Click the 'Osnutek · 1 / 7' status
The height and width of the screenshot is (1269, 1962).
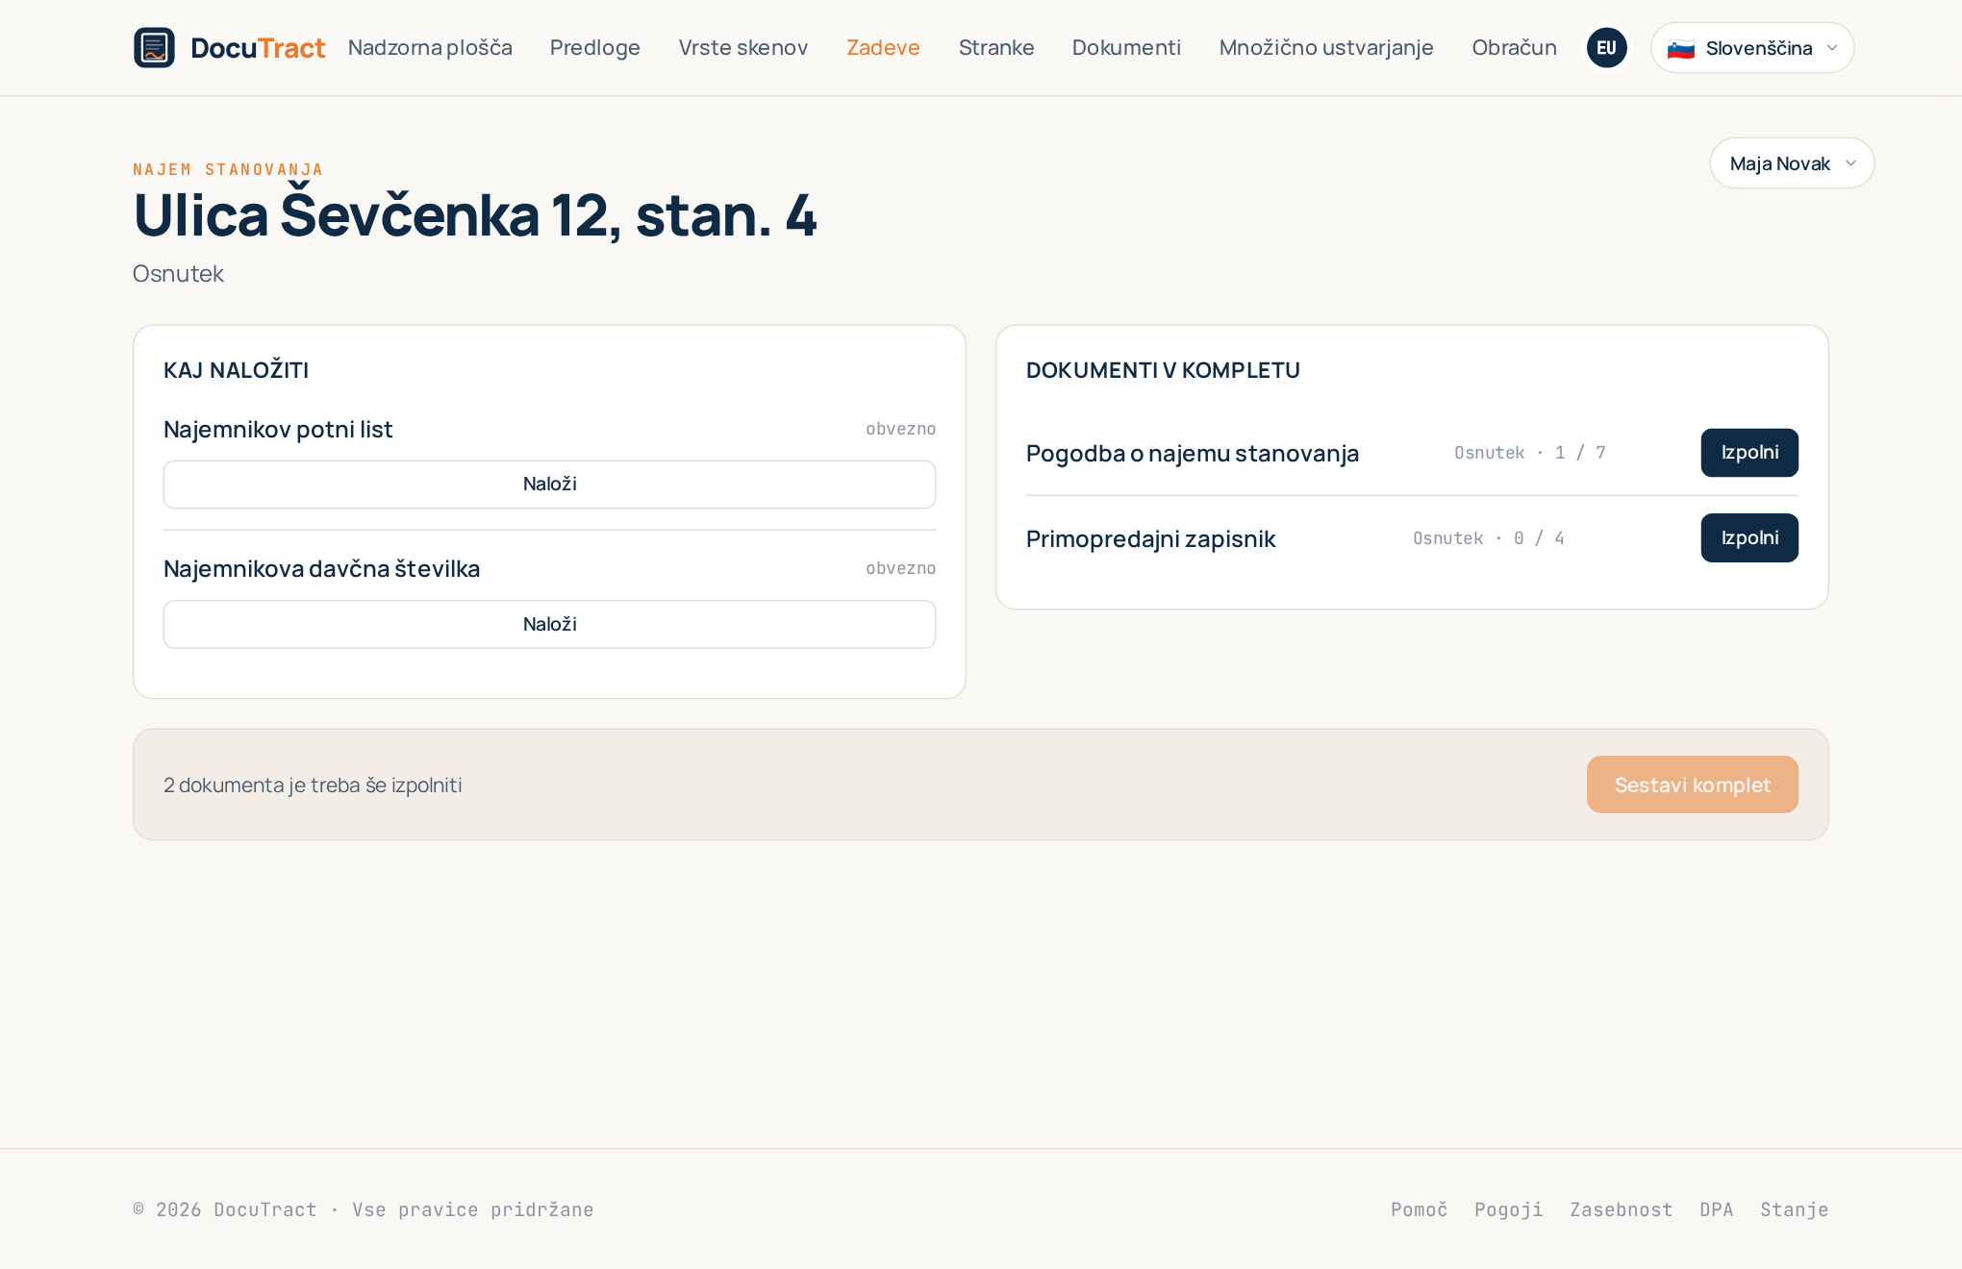pyautogui.click(x=1529, y=453)
